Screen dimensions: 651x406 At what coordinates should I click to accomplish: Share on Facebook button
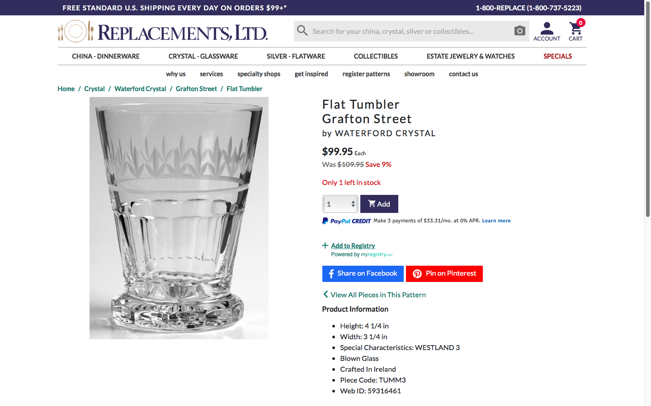coord(363,274)
